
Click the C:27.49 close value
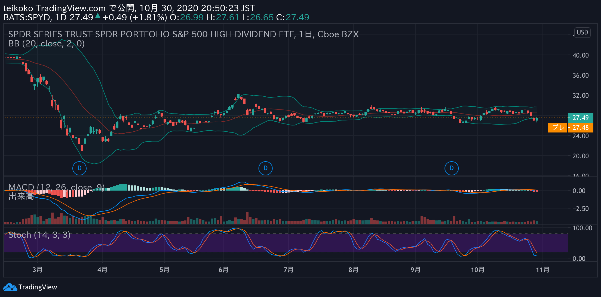[x=293, y=17]
